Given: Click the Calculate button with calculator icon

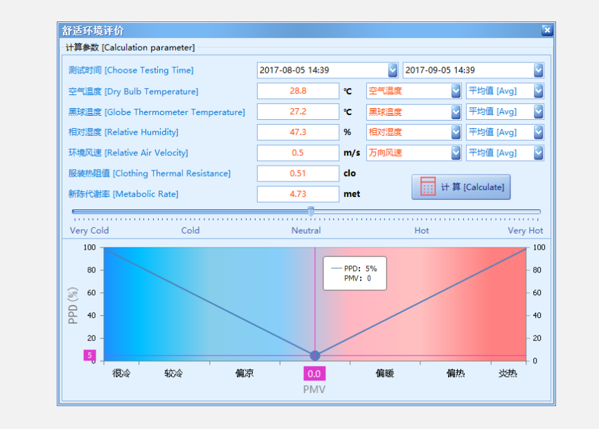Looking at the screenshot, I should [x=461, y=187].
